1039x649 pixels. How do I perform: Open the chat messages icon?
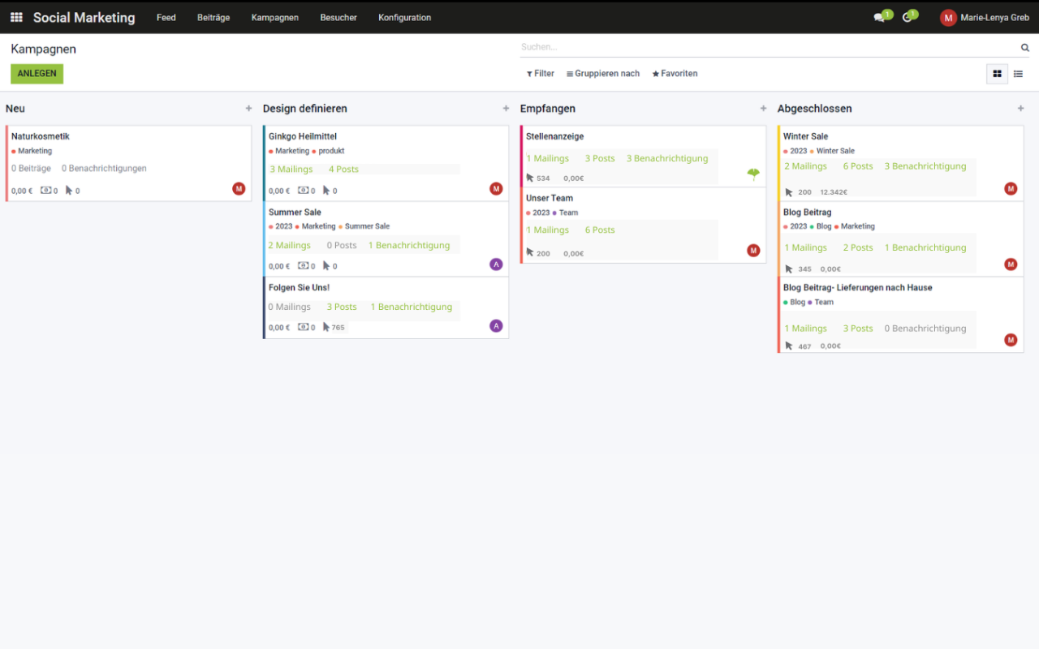pyautogui.click(x=879, y=18)
